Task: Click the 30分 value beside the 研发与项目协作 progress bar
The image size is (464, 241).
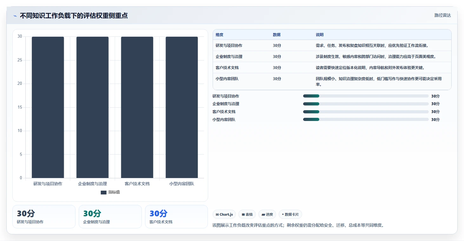Action: (x=435, y=96)
